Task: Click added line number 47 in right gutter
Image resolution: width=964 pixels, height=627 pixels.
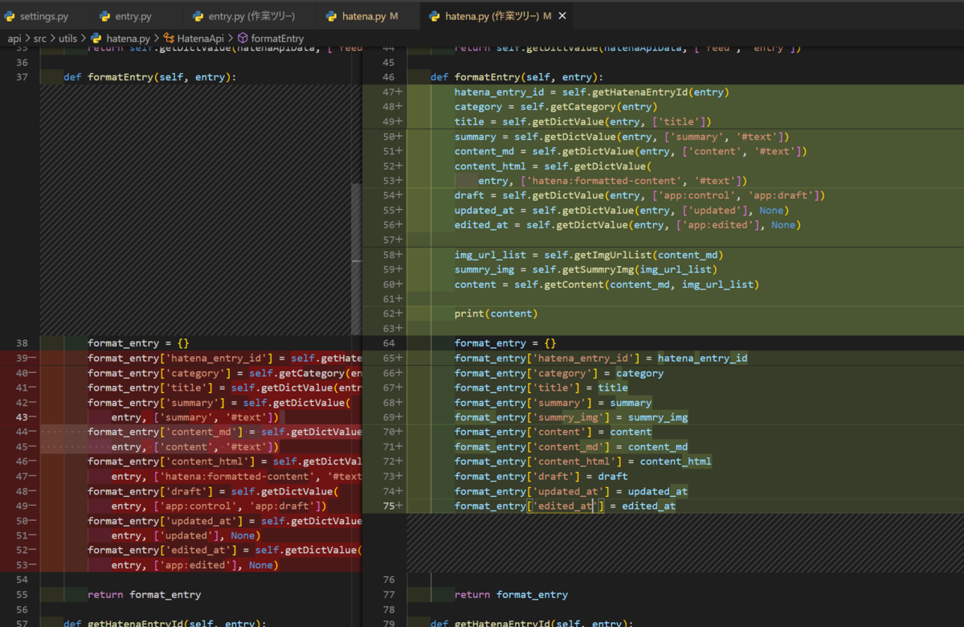Action: point(388,92)
